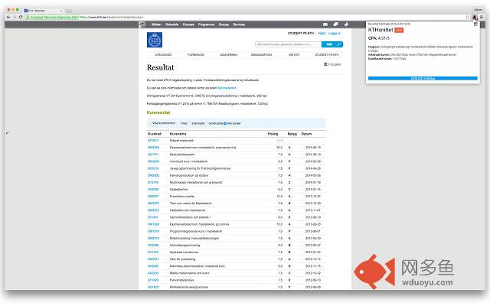490x306 pixels.
Task: Select the oavslutade radio button
Action: [207, 123]
